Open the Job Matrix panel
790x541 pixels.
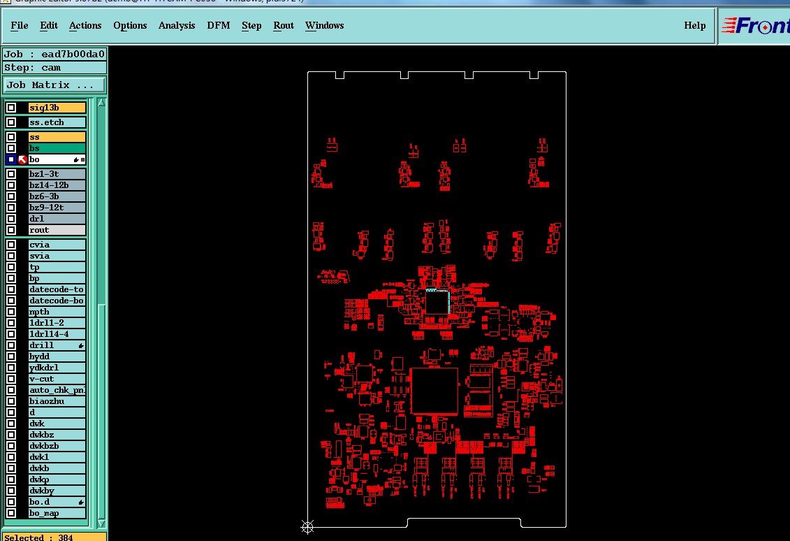pos(54,85)
